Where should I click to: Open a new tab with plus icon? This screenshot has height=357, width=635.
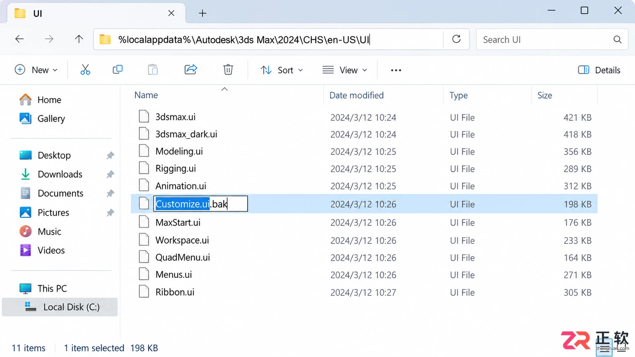click(x=202, y=13)
